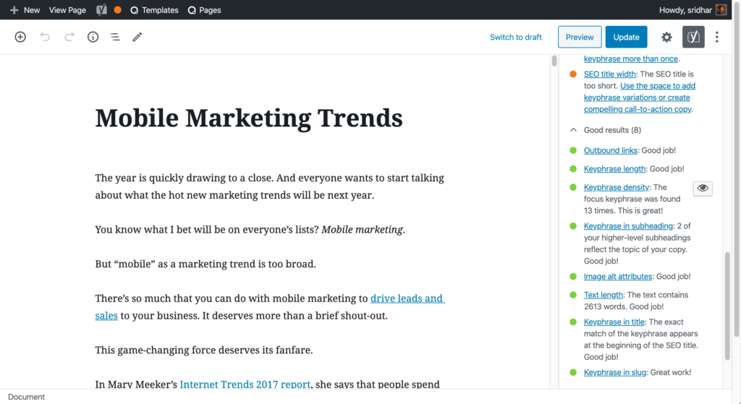
Task: Toggle the Yoast SEO sidebar icon
Action: tap(693, 37)
